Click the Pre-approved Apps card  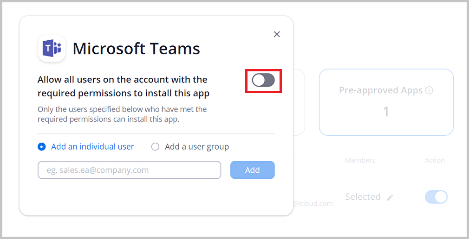pos(386,102)
